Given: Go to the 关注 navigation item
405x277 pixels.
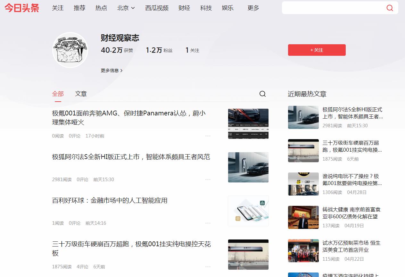Looking at the screenshot, I should coord(58,8).
